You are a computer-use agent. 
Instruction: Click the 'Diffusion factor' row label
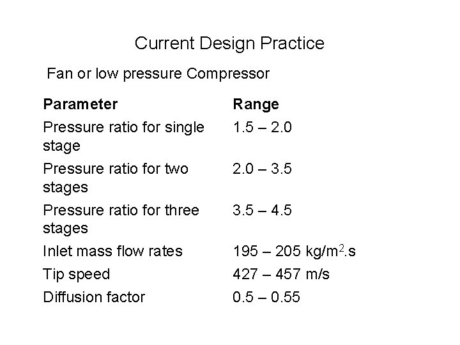coord(94,297)
